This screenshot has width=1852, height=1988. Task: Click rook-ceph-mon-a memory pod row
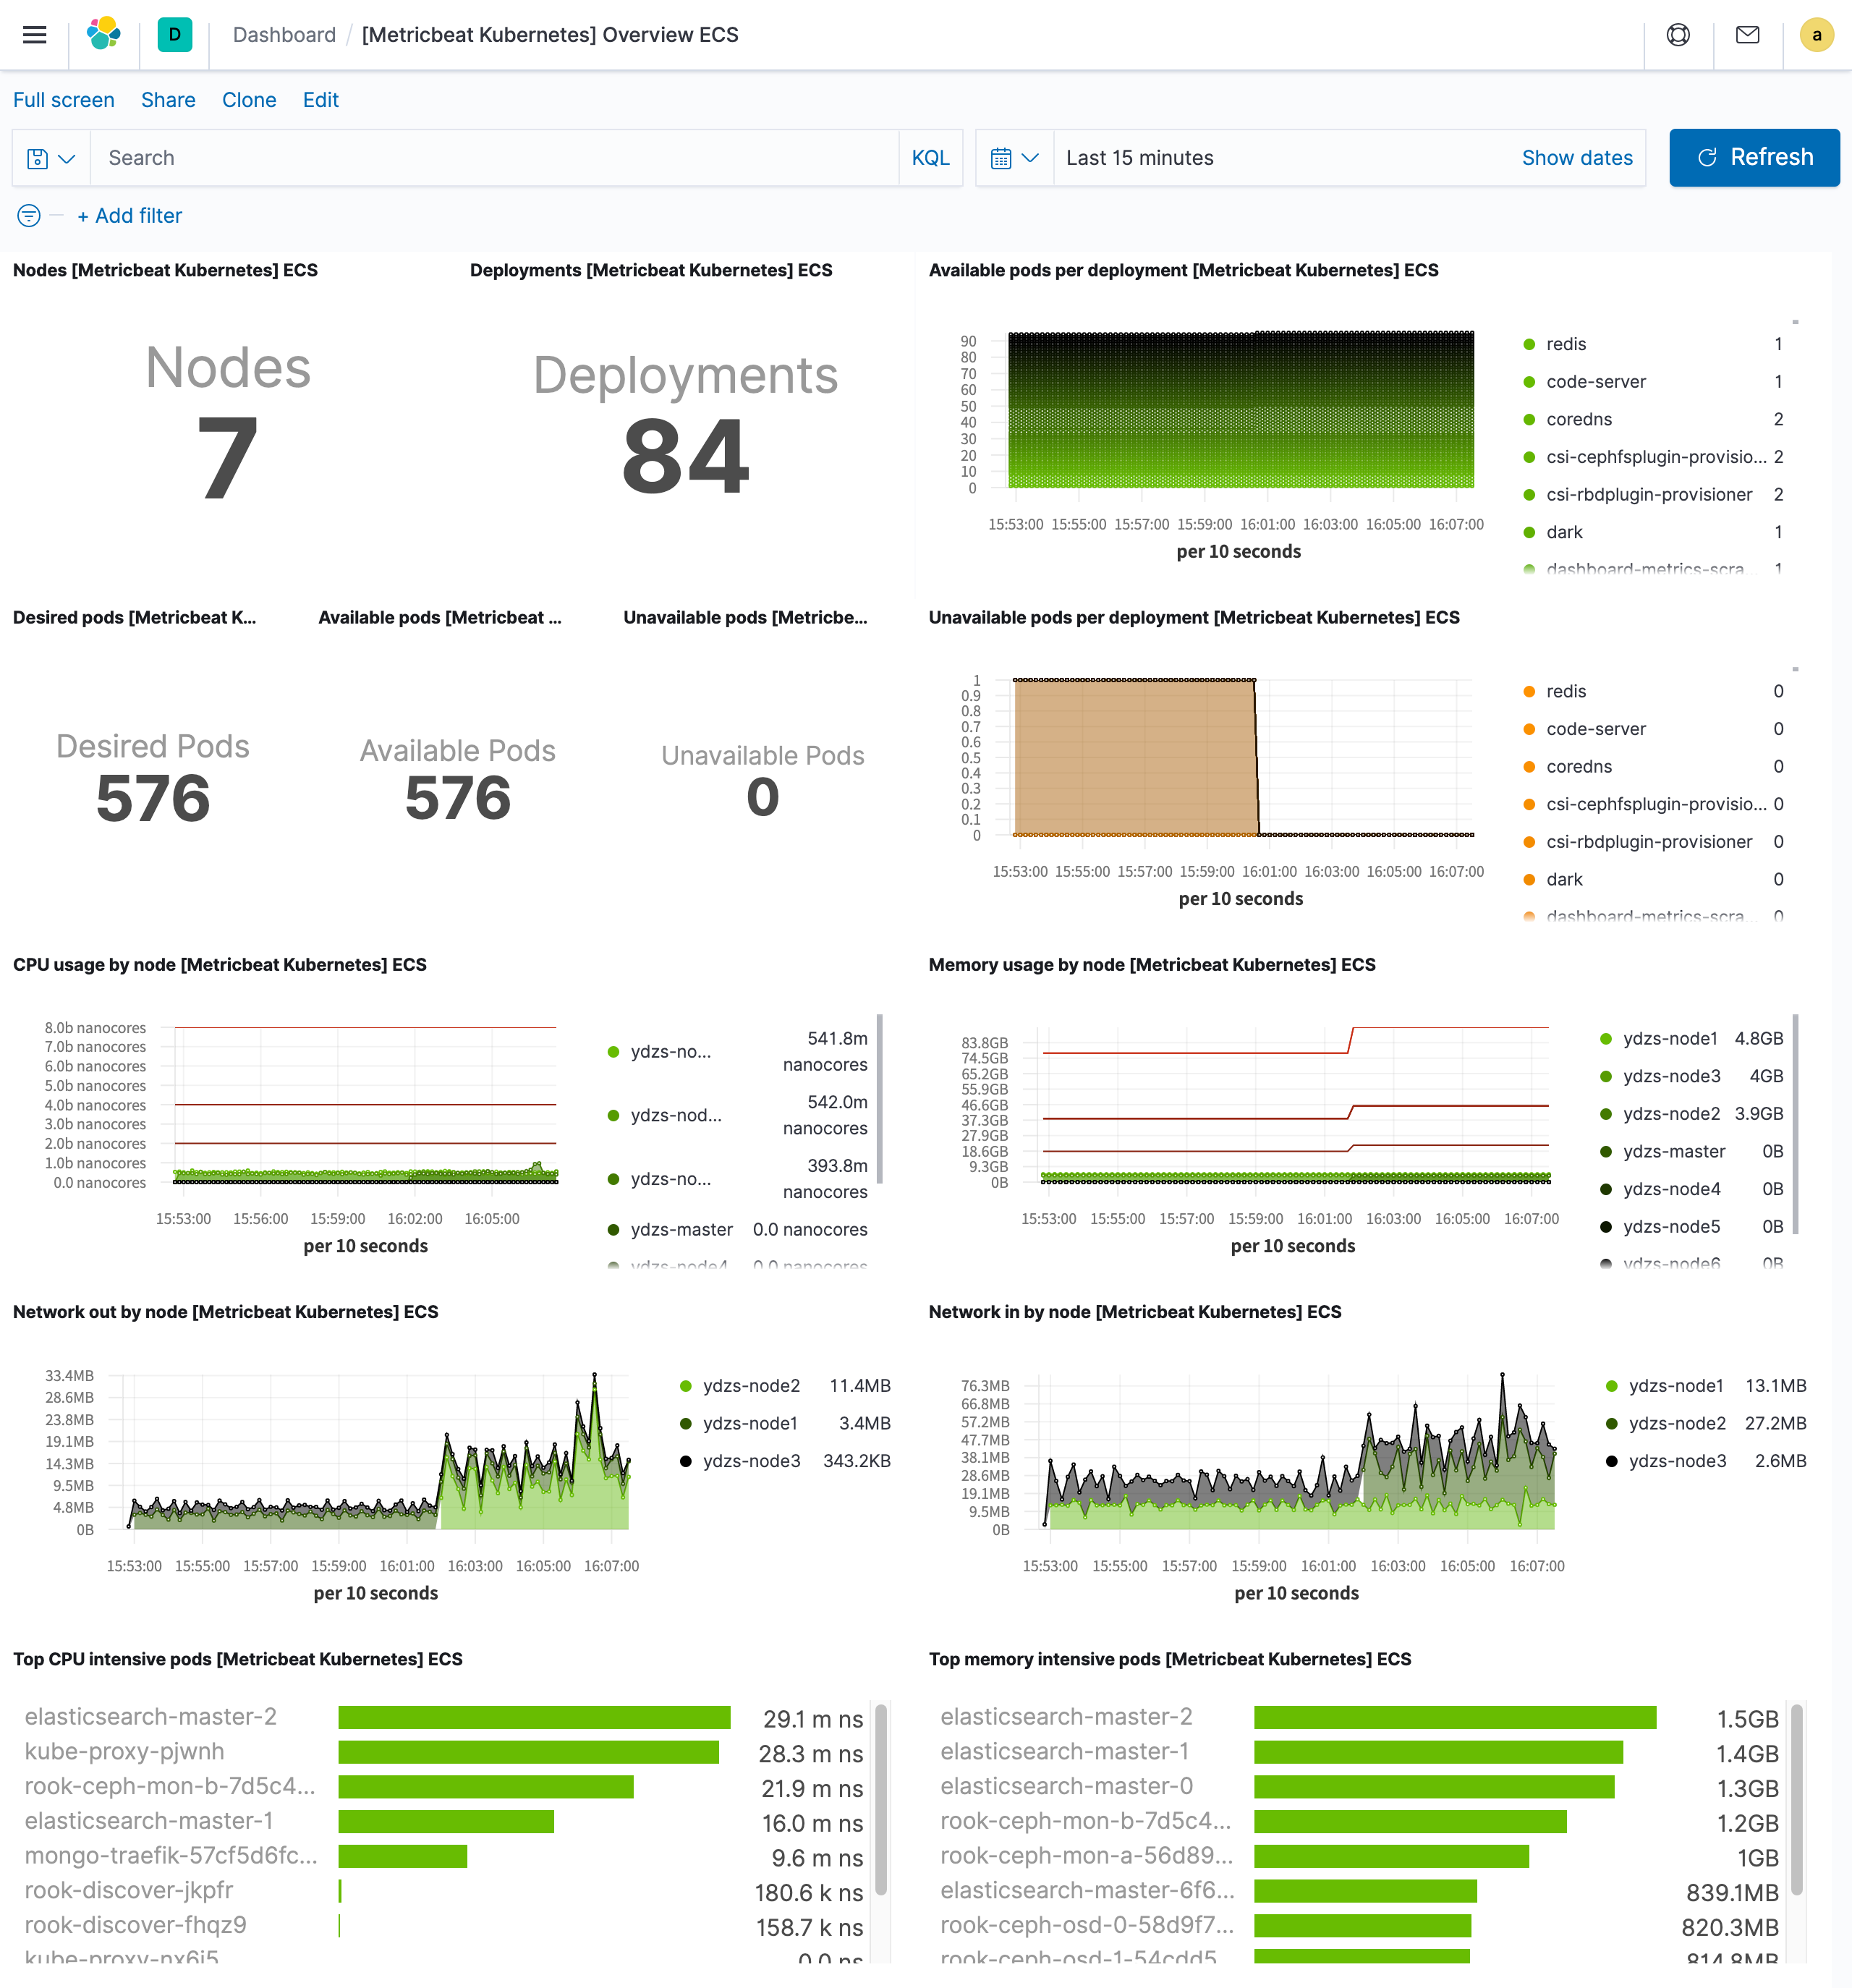[x=1360, y=1856]
